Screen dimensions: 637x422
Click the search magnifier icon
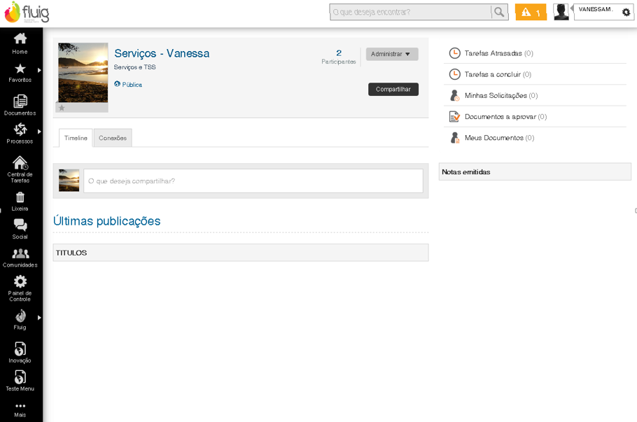499,12
